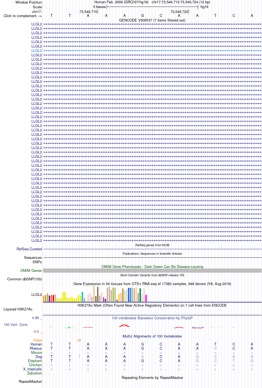Viewport: 262px width, 388px height.
Task: Click the Rhesus species label
Action: point(36,348)
